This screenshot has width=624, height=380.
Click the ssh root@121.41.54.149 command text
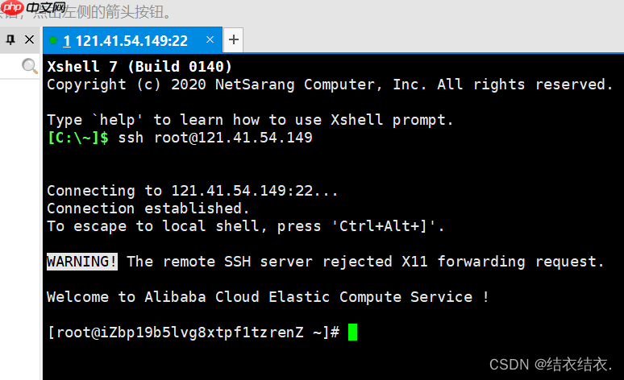click(214, 138)
